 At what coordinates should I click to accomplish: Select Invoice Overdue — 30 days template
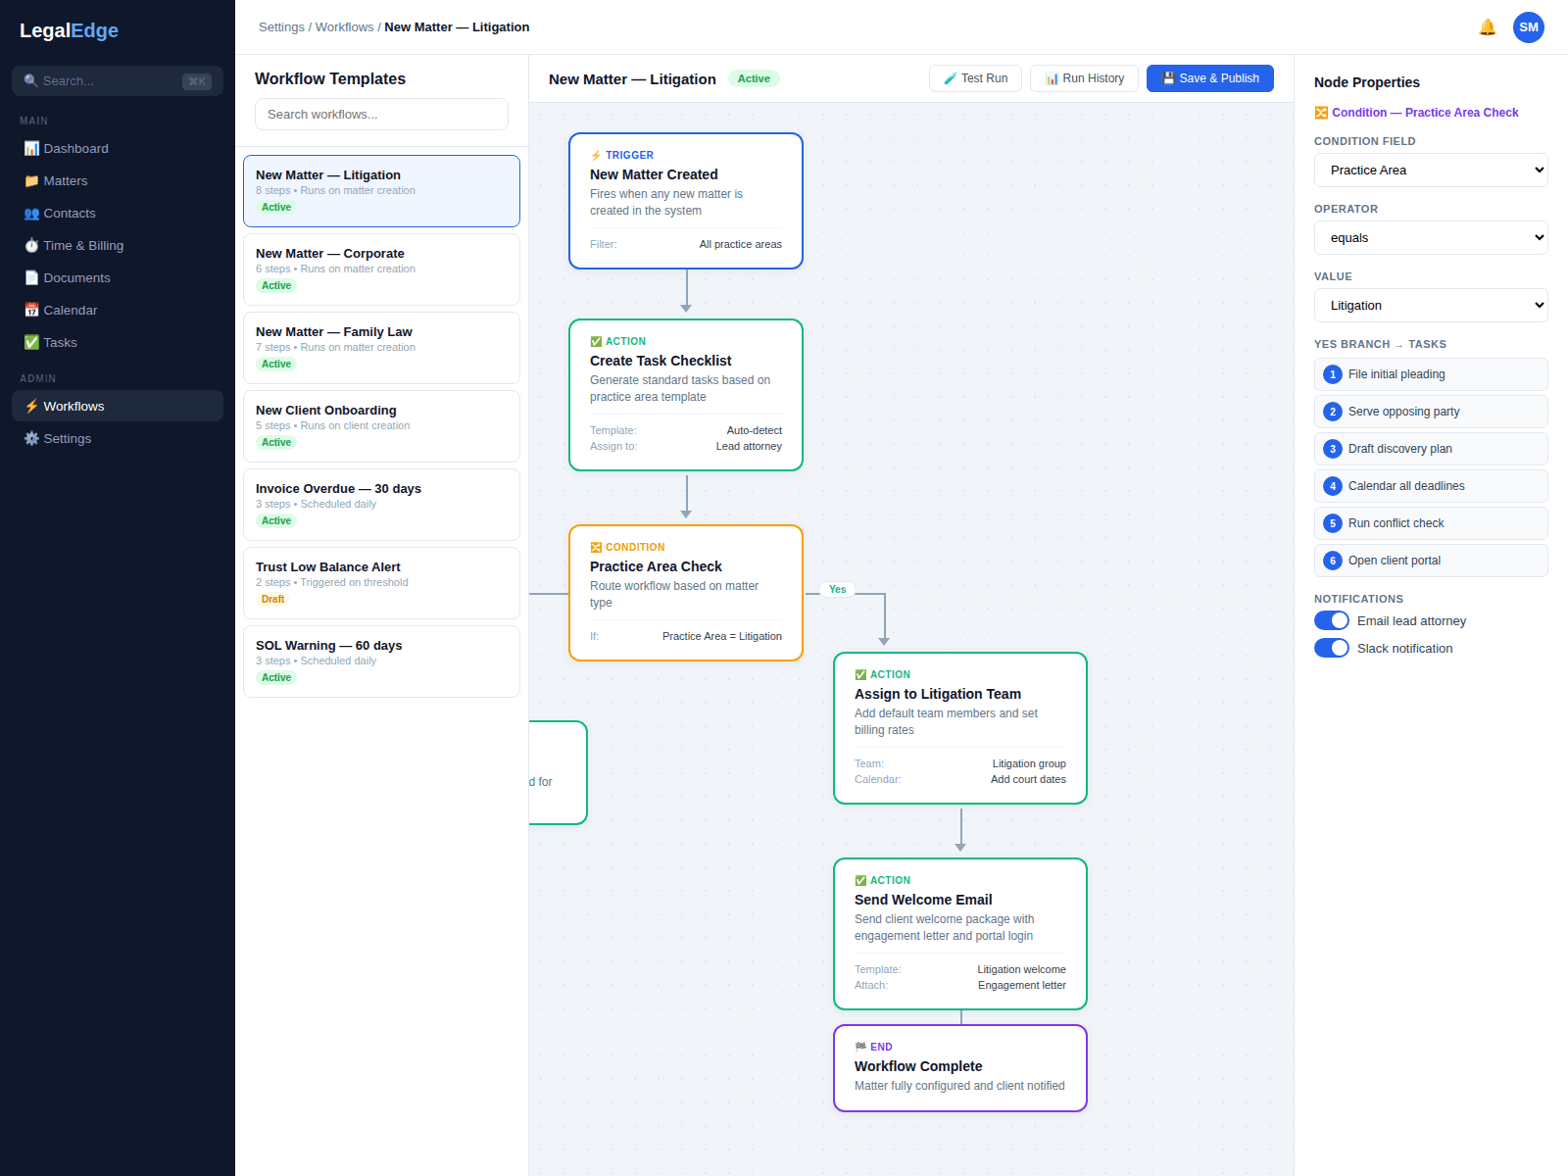tap(381, 505)
